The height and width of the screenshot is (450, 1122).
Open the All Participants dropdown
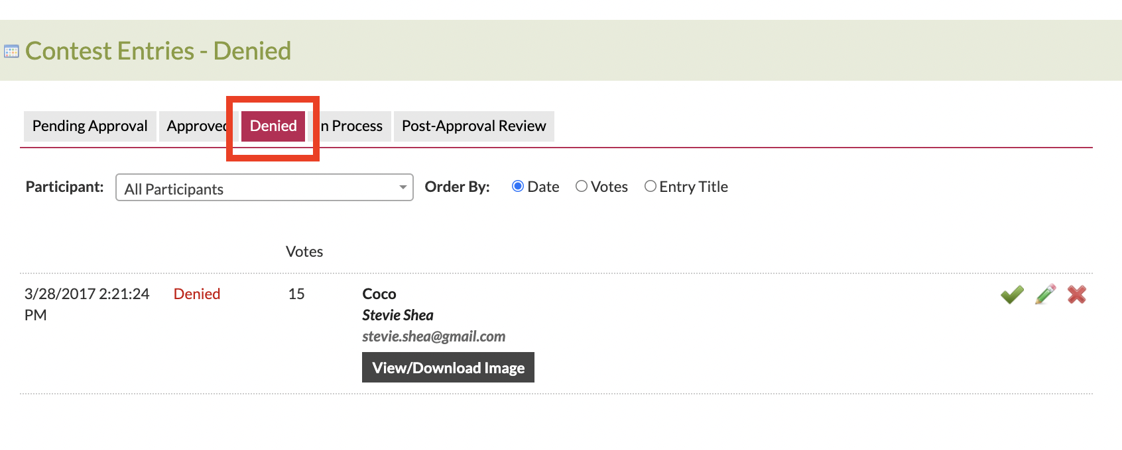click(264, 188)
